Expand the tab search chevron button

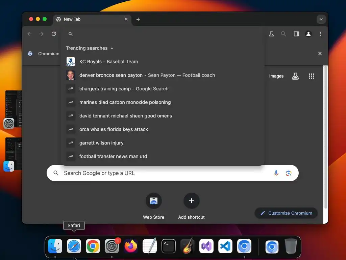pyautogui.click(x=321, y=19)
